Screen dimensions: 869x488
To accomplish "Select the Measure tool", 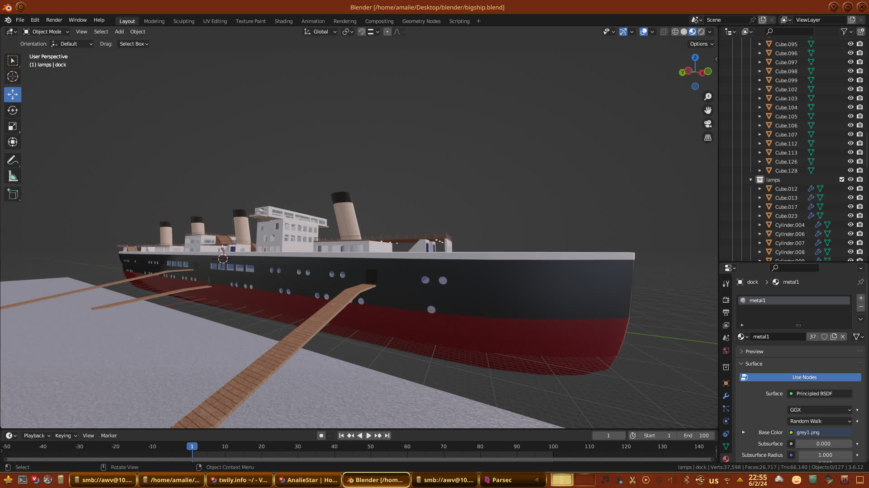I will coord(13,177).
